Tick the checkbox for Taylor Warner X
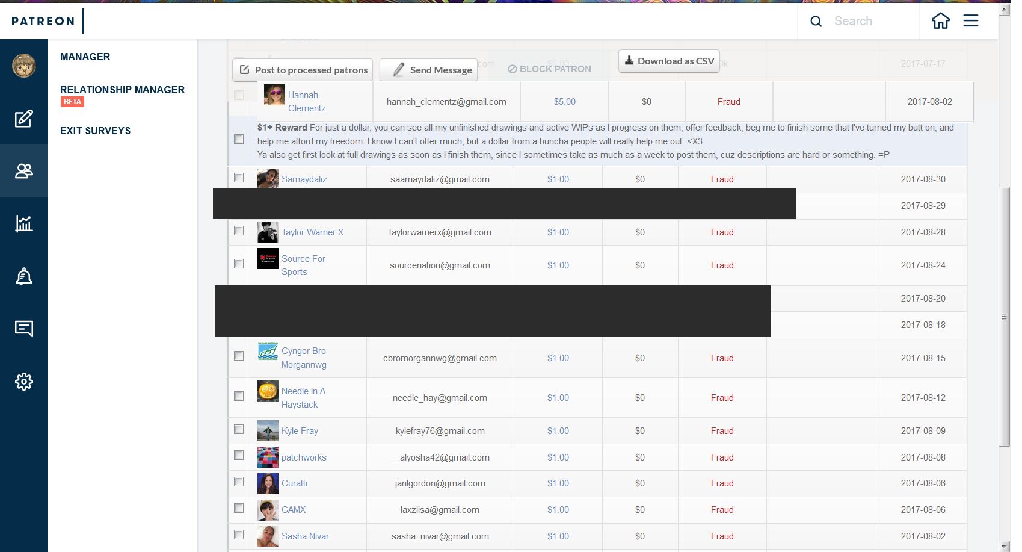This screenshot has width=1022, height=552. 239,231
